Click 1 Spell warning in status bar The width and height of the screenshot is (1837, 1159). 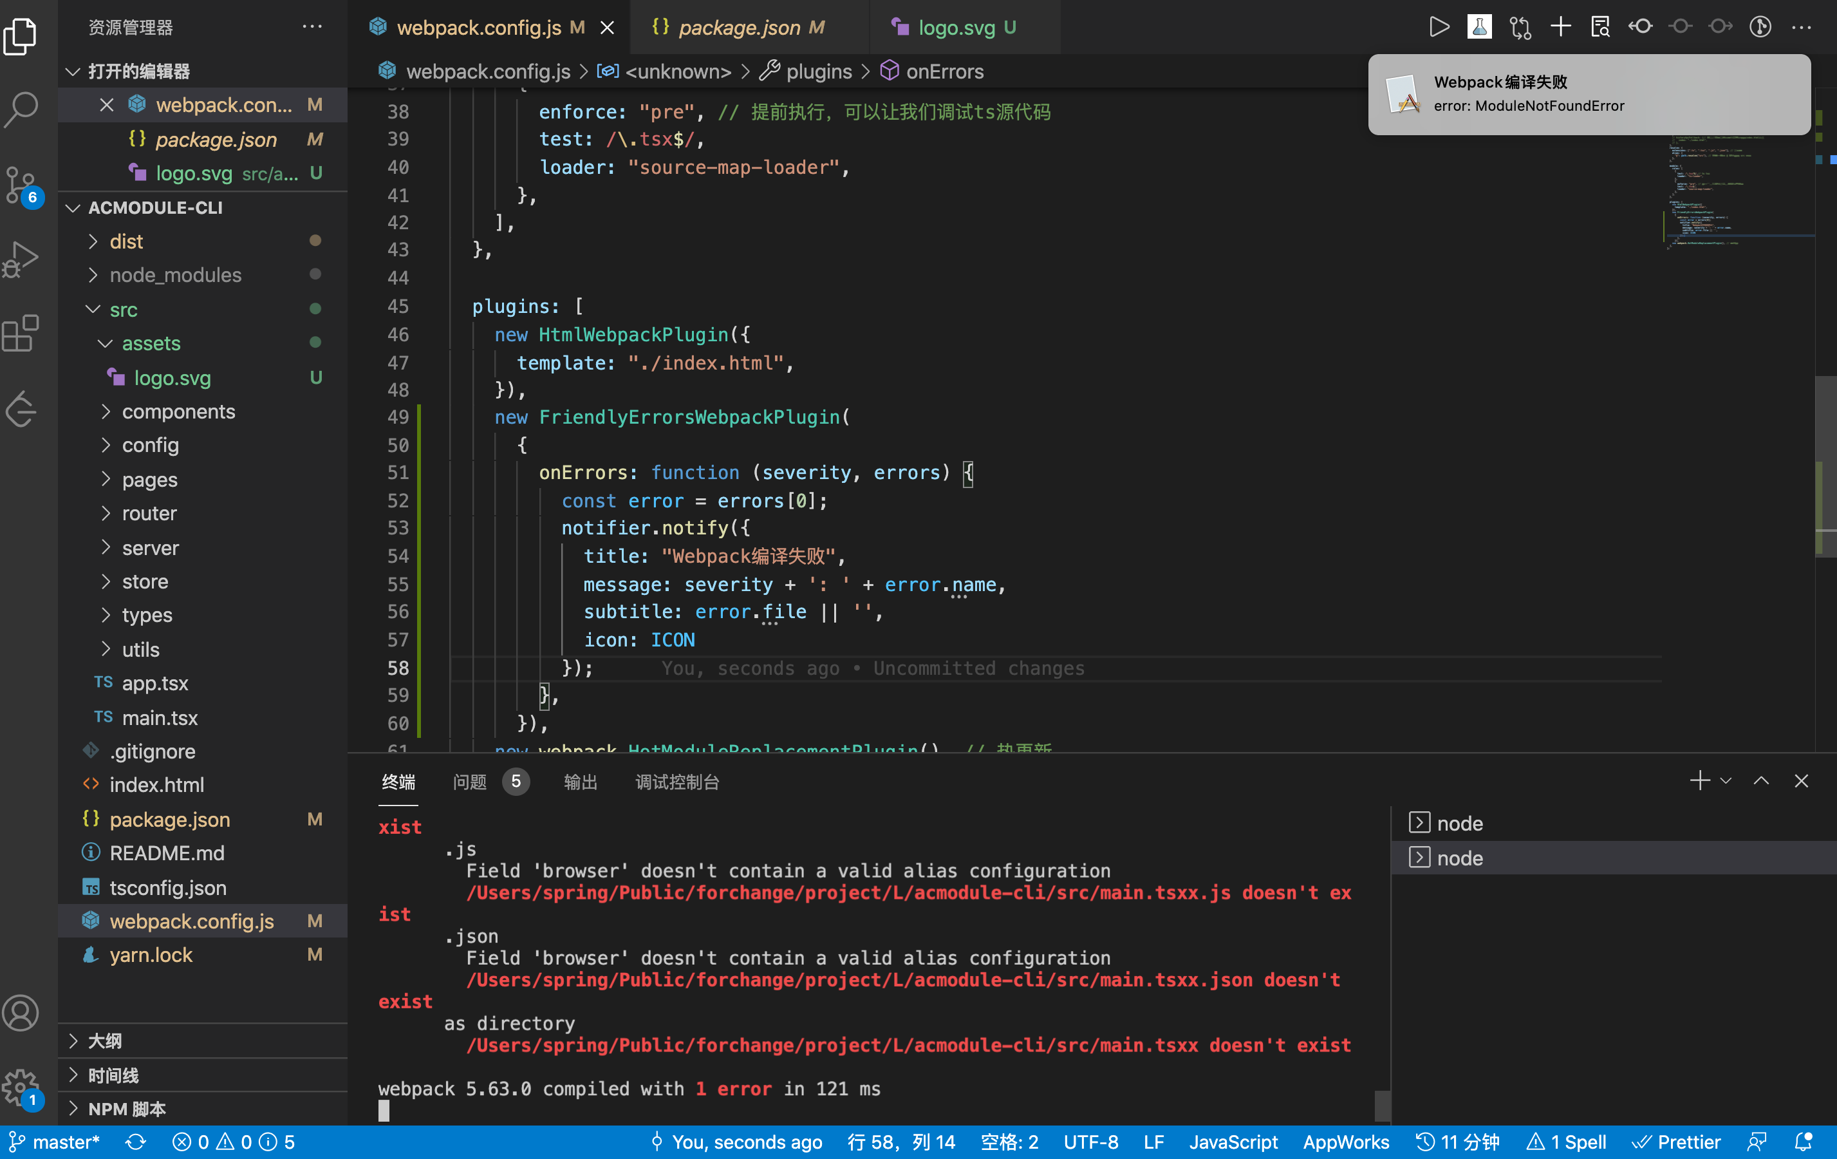1566,1142
